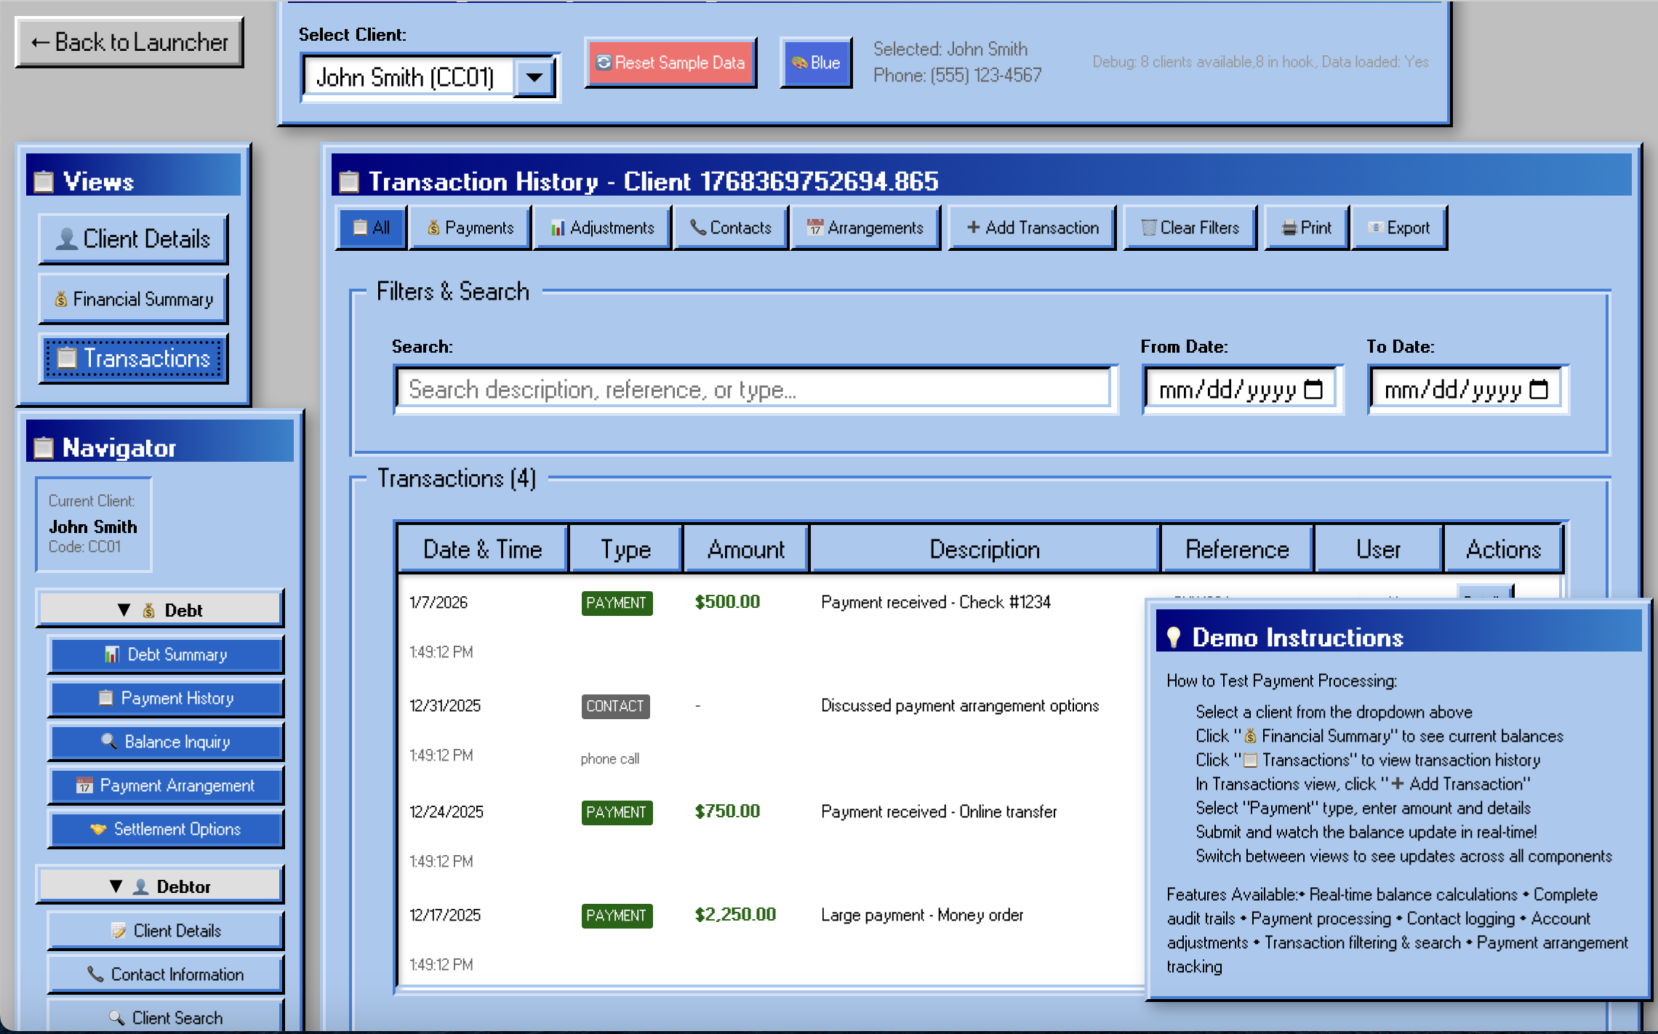The width and height of the screenshot is (1658, 1034).
Task: Switch theme with Blue palette button
Action: tap(815, 63)
